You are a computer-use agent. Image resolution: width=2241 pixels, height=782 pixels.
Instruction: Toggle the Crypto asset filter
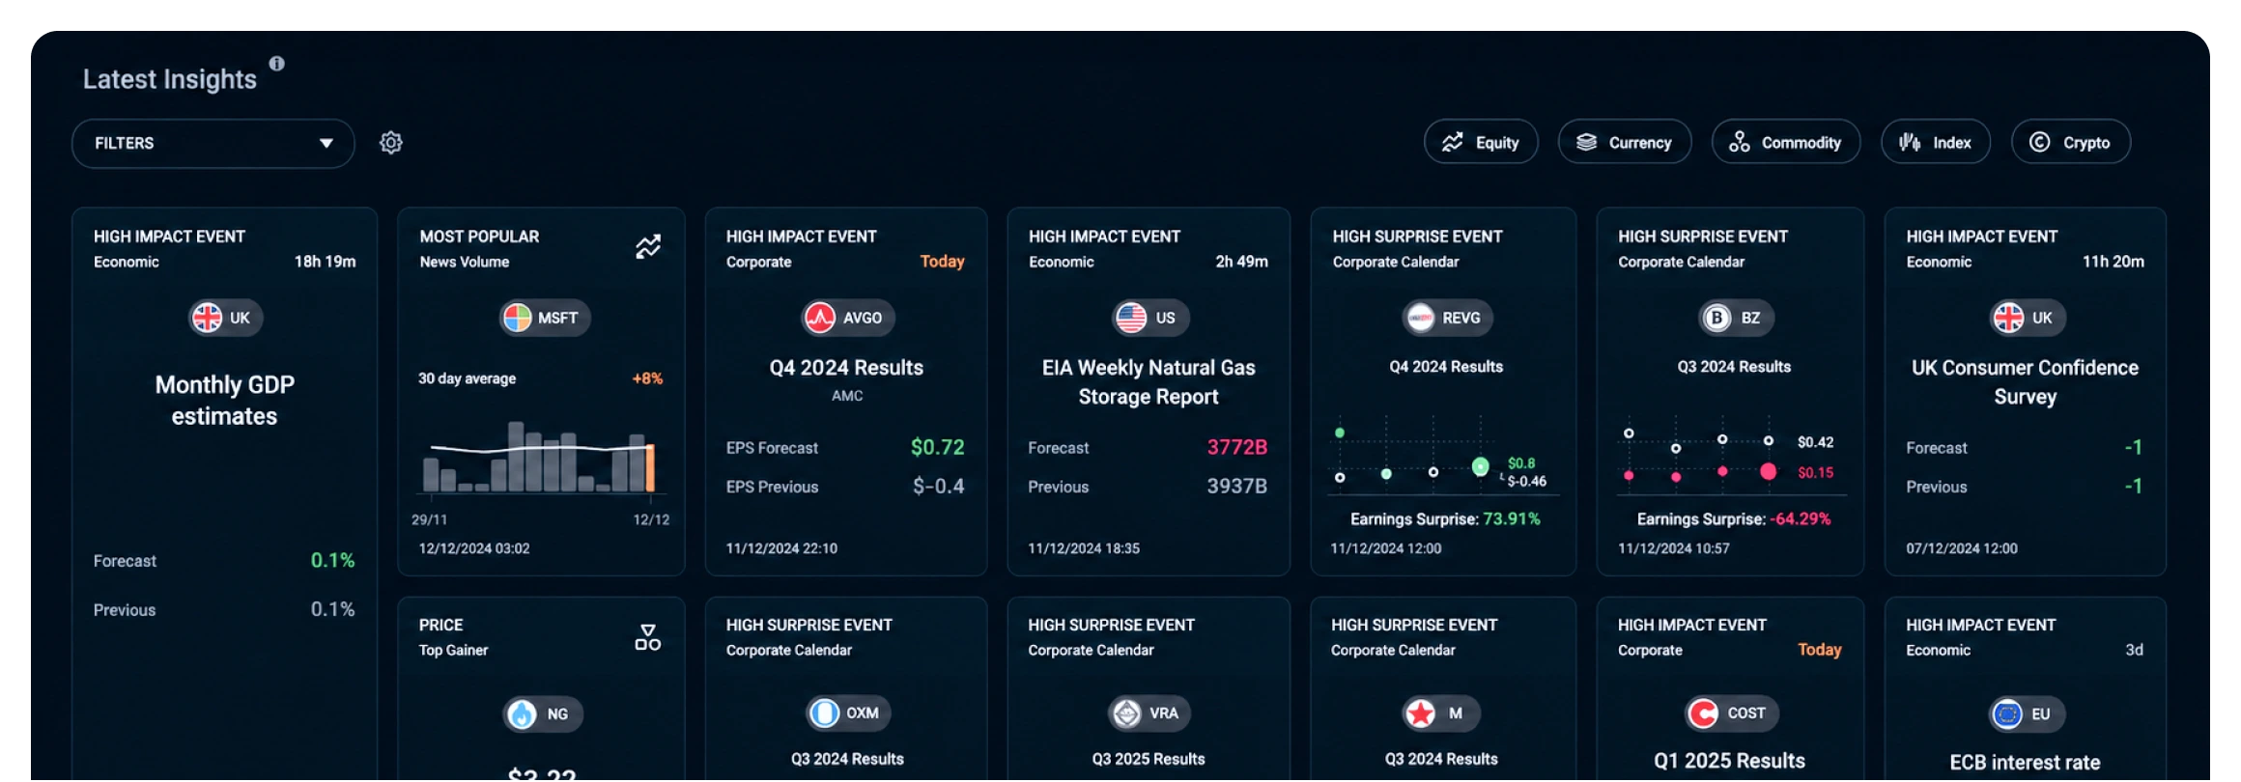pyautogui.click(x=2071, y=143)
